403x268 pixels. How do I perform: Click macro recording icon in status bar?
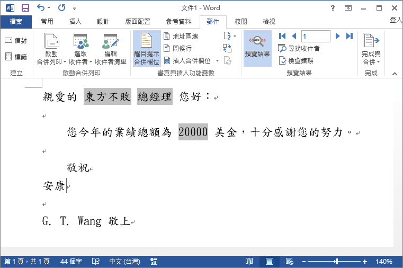pyautogui.click(x=154, y=262)
